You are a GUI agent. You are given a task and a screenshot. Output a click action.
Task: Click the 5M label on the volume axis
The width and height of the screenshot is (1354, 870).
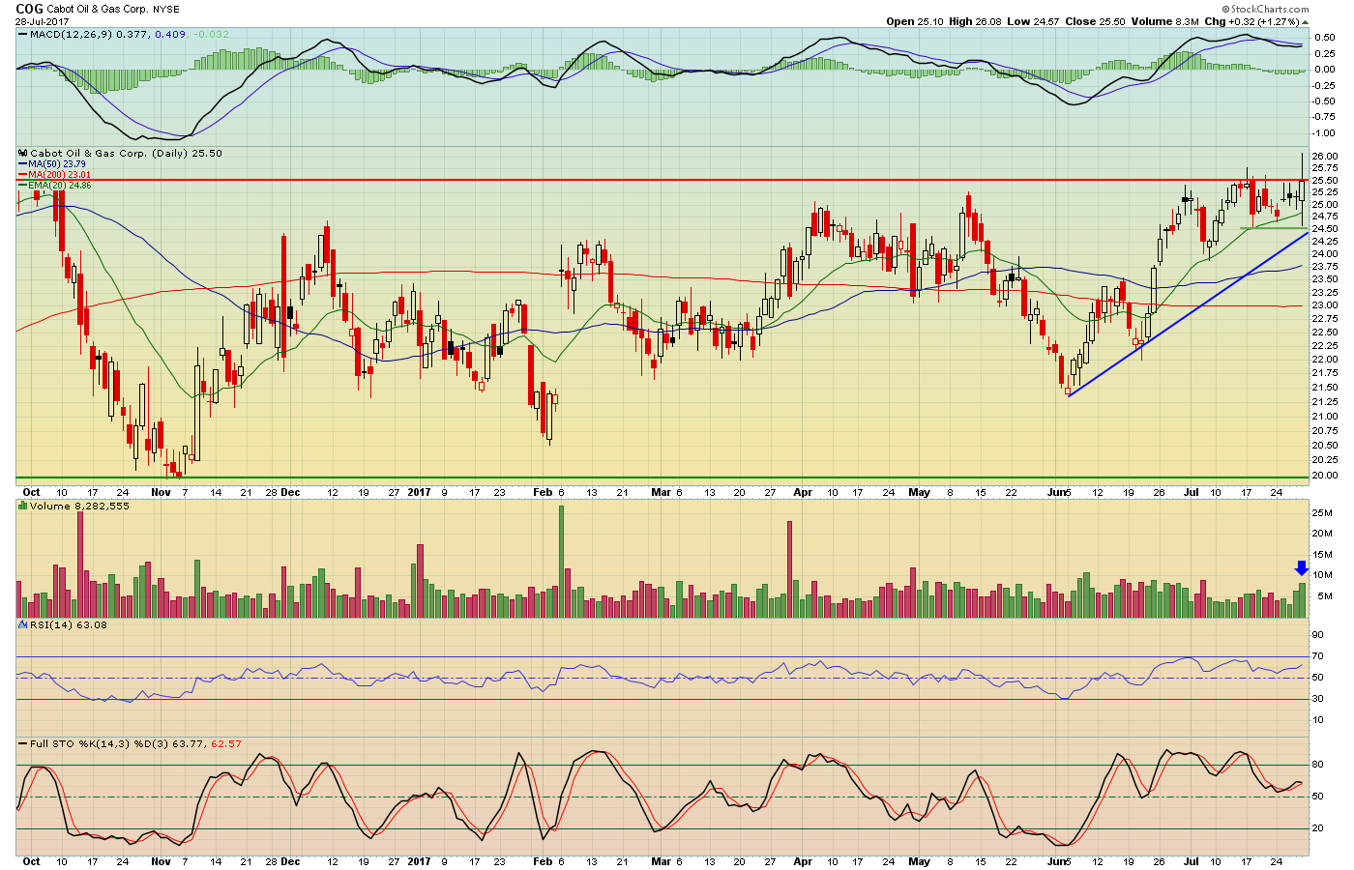[1326, 596]
